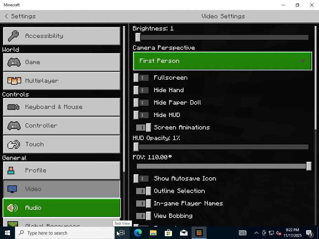Open the taskbar clock and date

[x=292, y=233]
